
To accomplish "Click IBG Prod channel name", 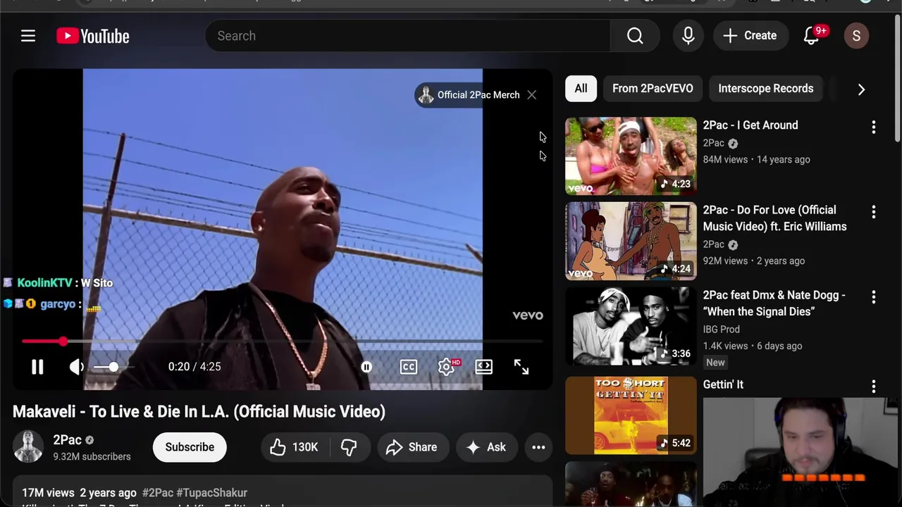I will pyautogui.click(x=721, y=329).
